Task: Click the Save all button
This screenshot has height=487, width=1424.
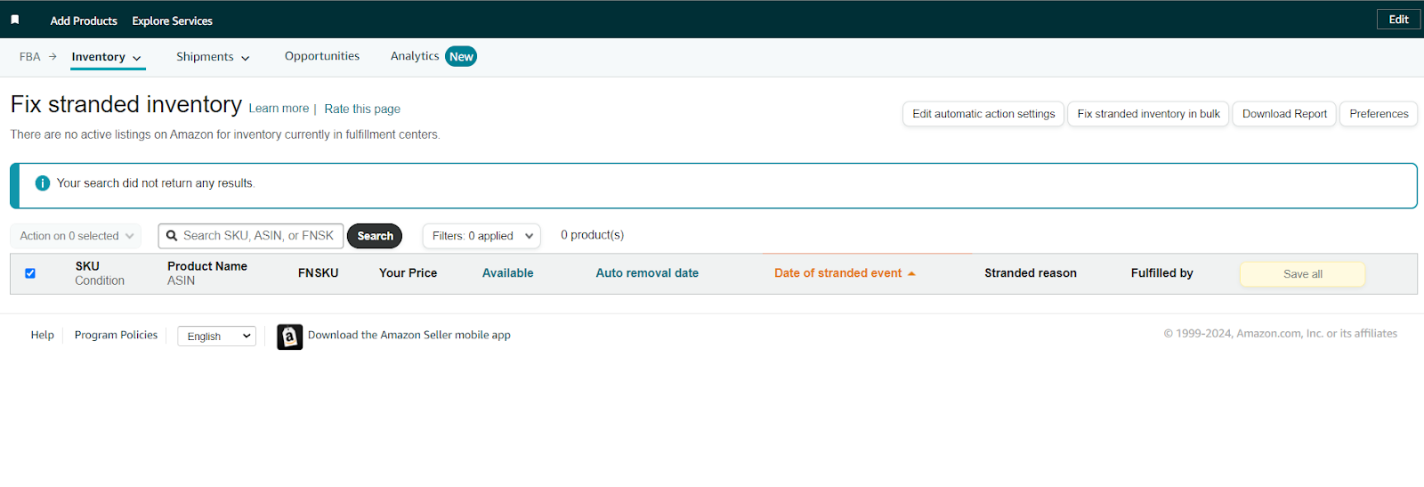Action: coord(1303,274)
